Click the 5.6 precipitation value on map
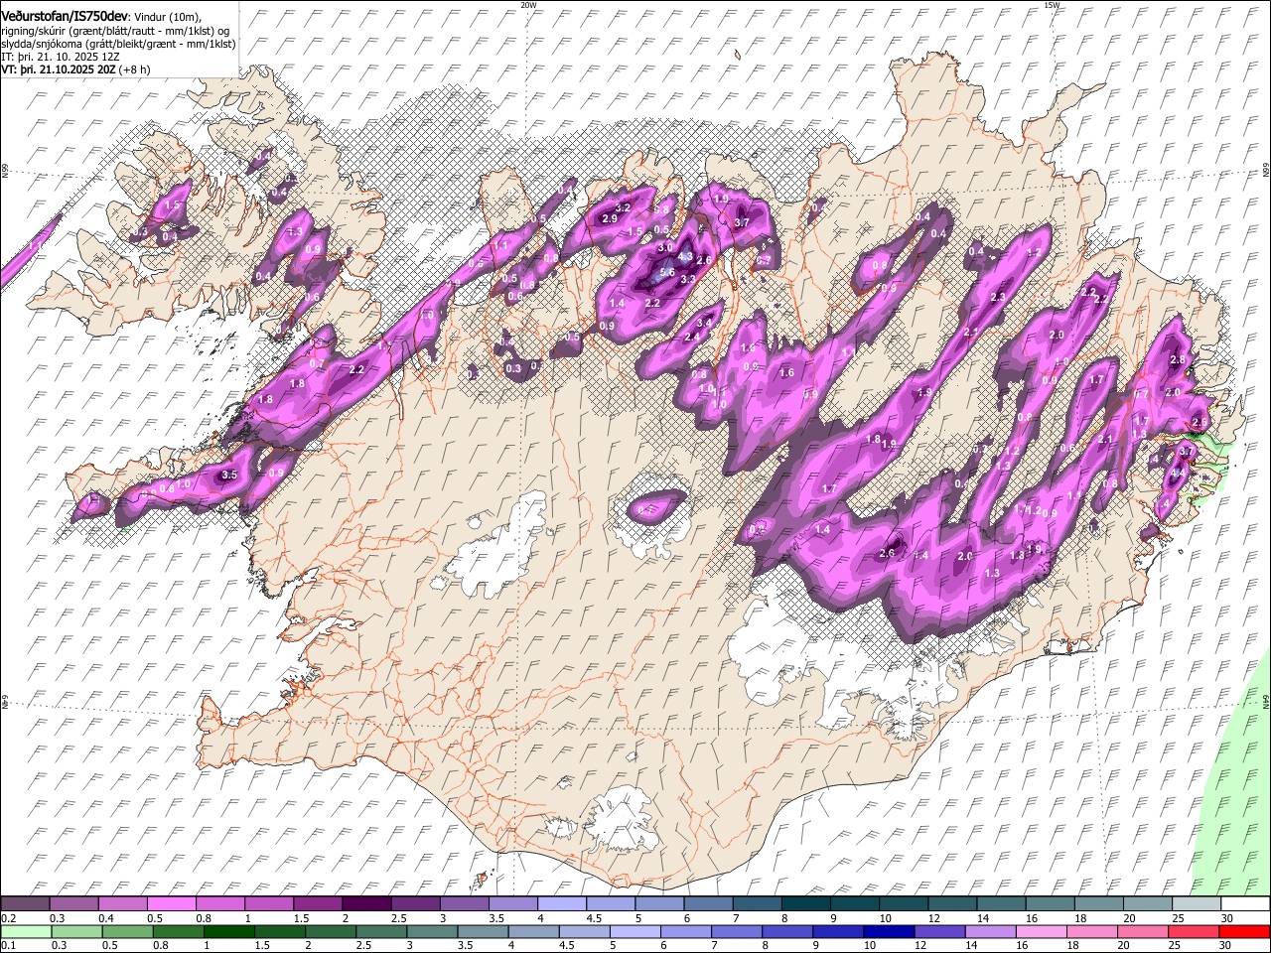This screenshot has height=953, width=1271. pos(667,272)
